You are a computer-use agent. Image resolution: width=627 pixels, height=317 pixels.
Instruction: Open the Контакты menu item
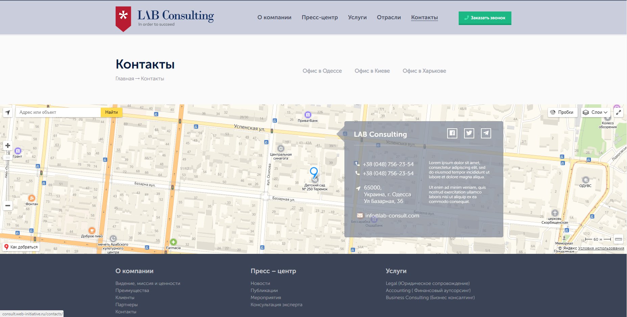(x=425, y=17)
